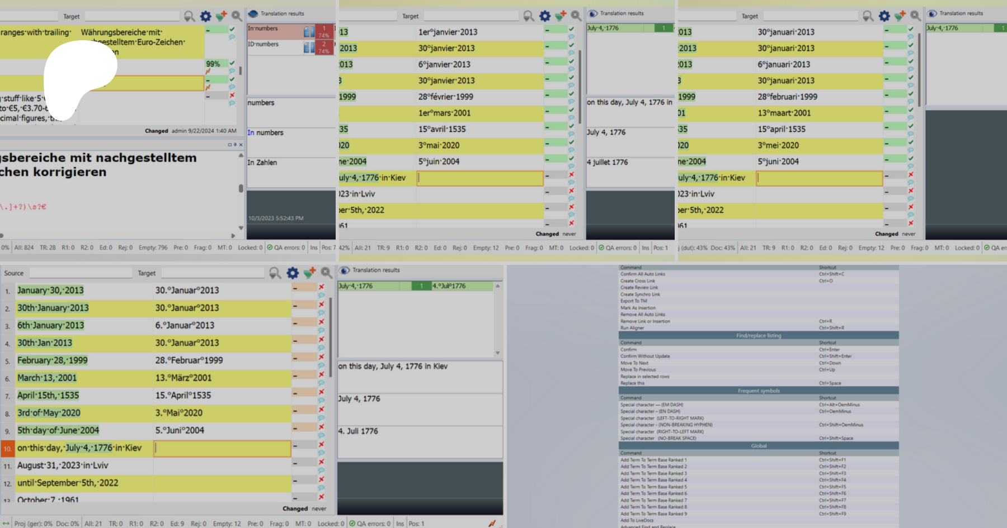Collapse the 'Frequent symbols' shortcut group header
Screen dimensions: 1007x528
[x=758, y=391]
